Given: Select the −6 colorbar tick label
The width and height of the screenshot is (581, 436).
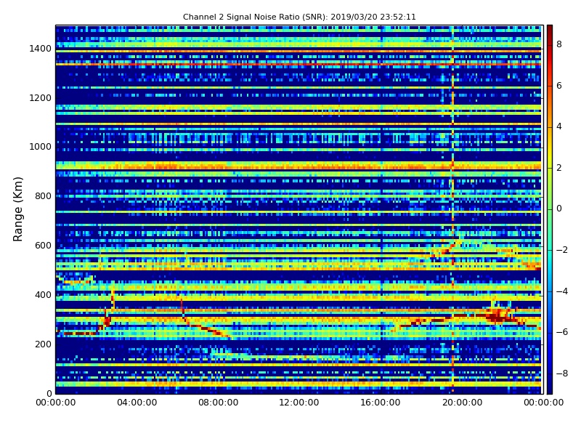Looking at the screenshot, I should tap(561, 332).
